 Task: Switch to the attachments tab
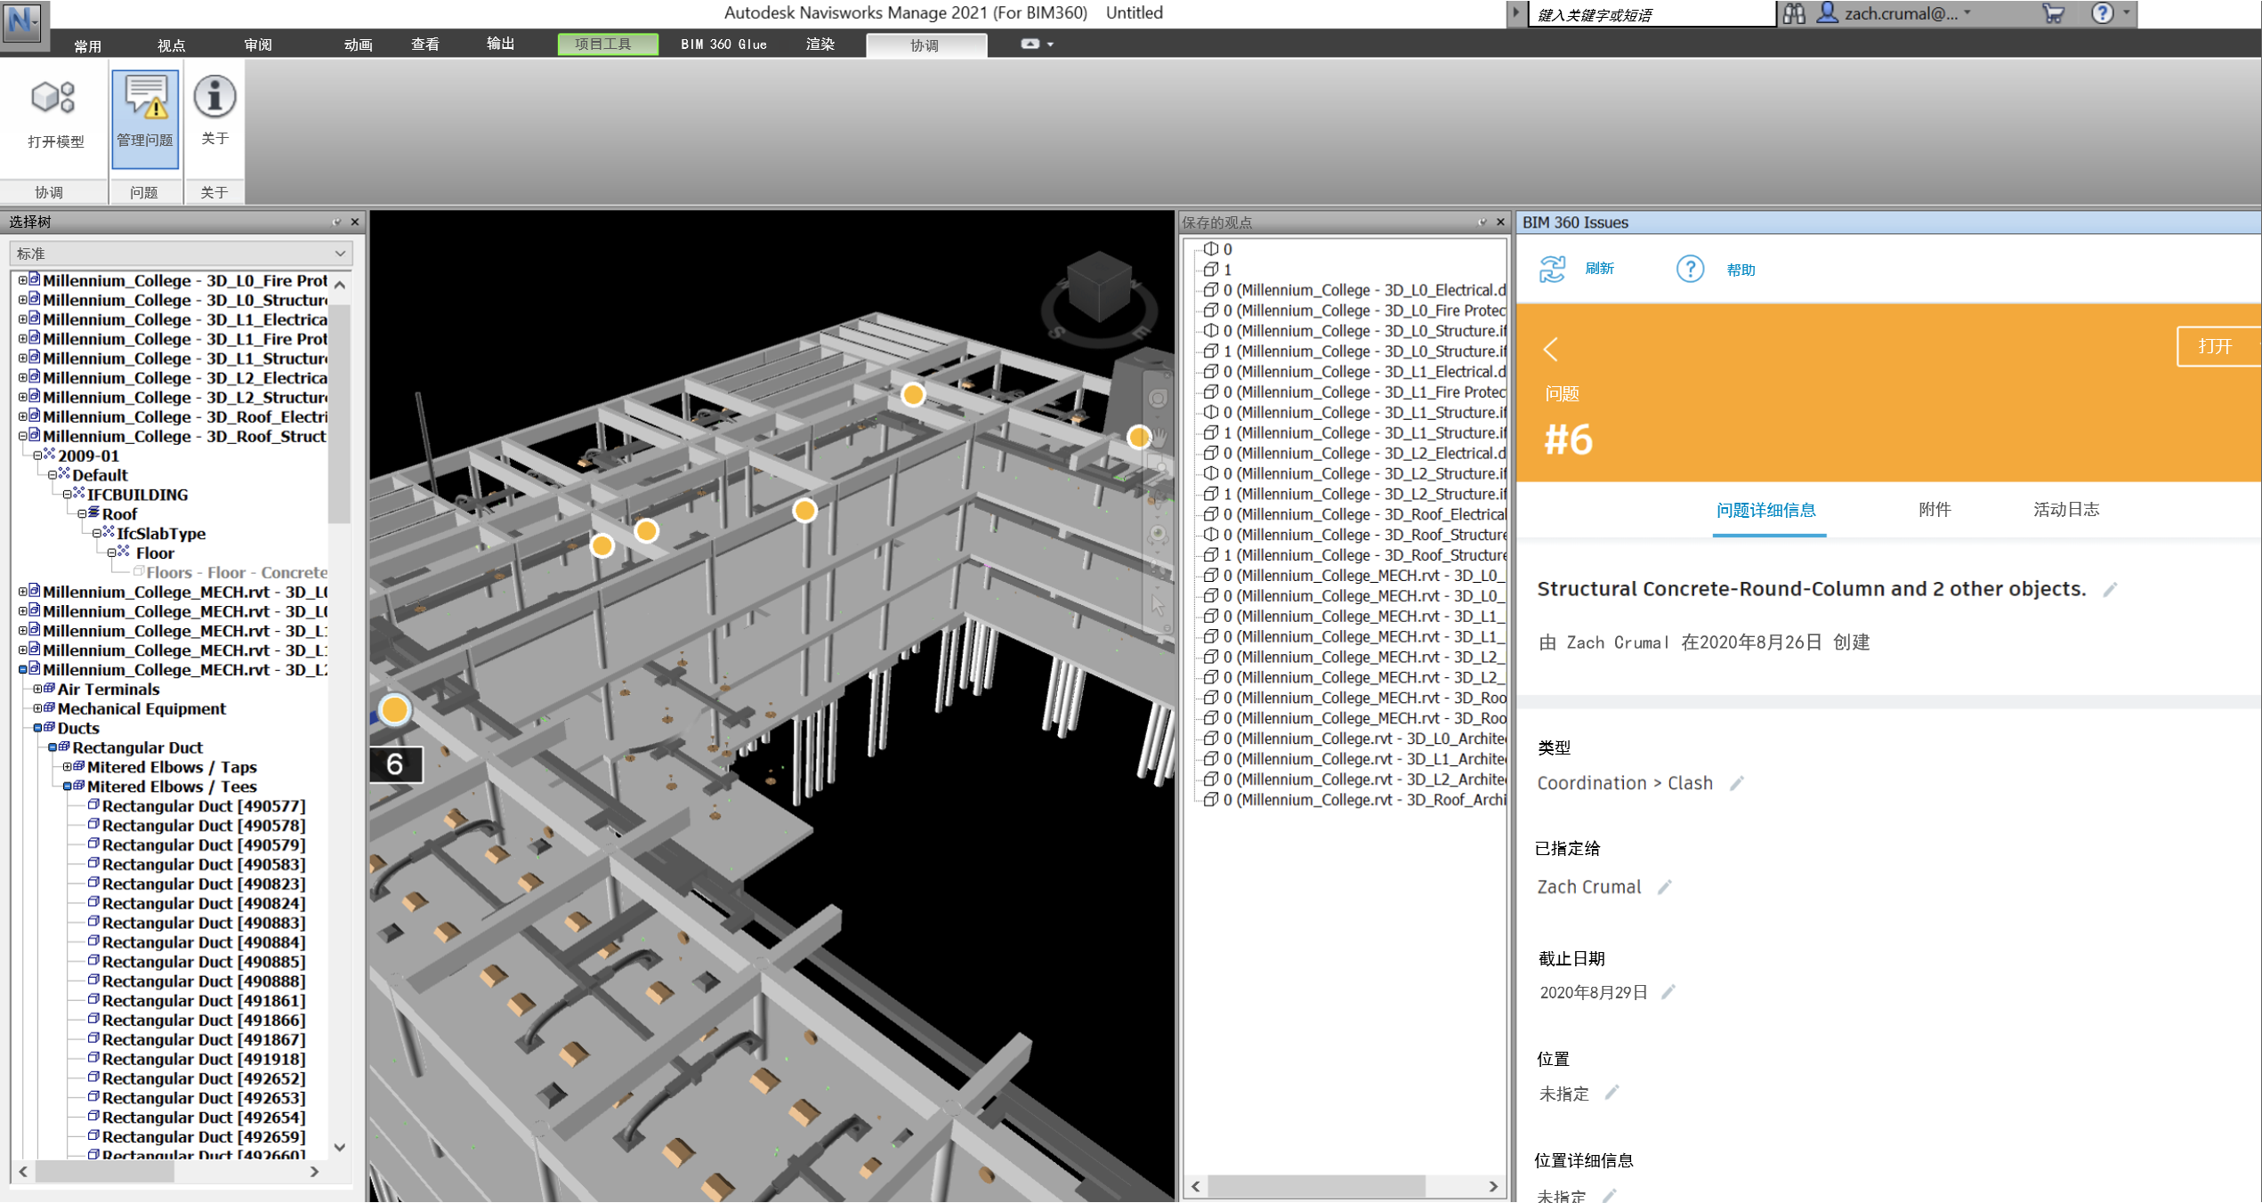tap(1934, 510)
